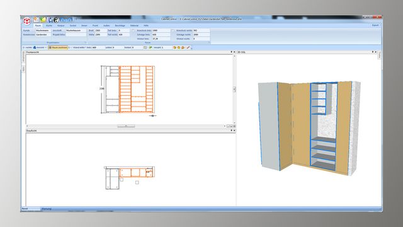Click the blue DXF icon in quick access bar
Viewport: 403px width, 227px height.
click(66, 20)
